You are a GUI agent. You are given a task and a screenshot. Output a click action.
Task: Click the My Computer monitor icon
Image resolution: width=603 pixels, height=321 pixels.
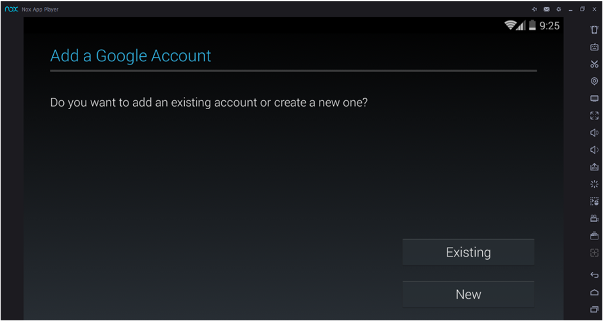point(594,98)
